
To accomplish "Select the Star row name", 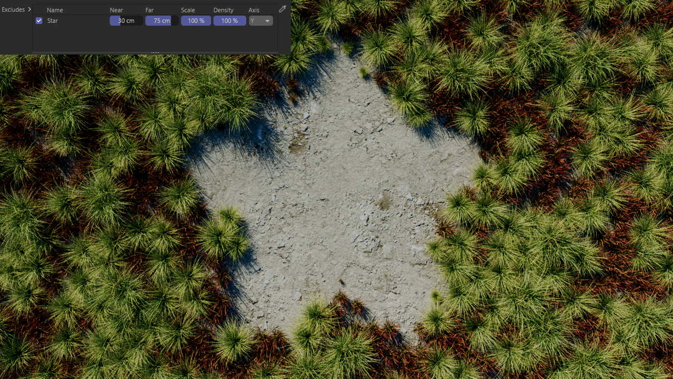I will click(x=52, y=21).
